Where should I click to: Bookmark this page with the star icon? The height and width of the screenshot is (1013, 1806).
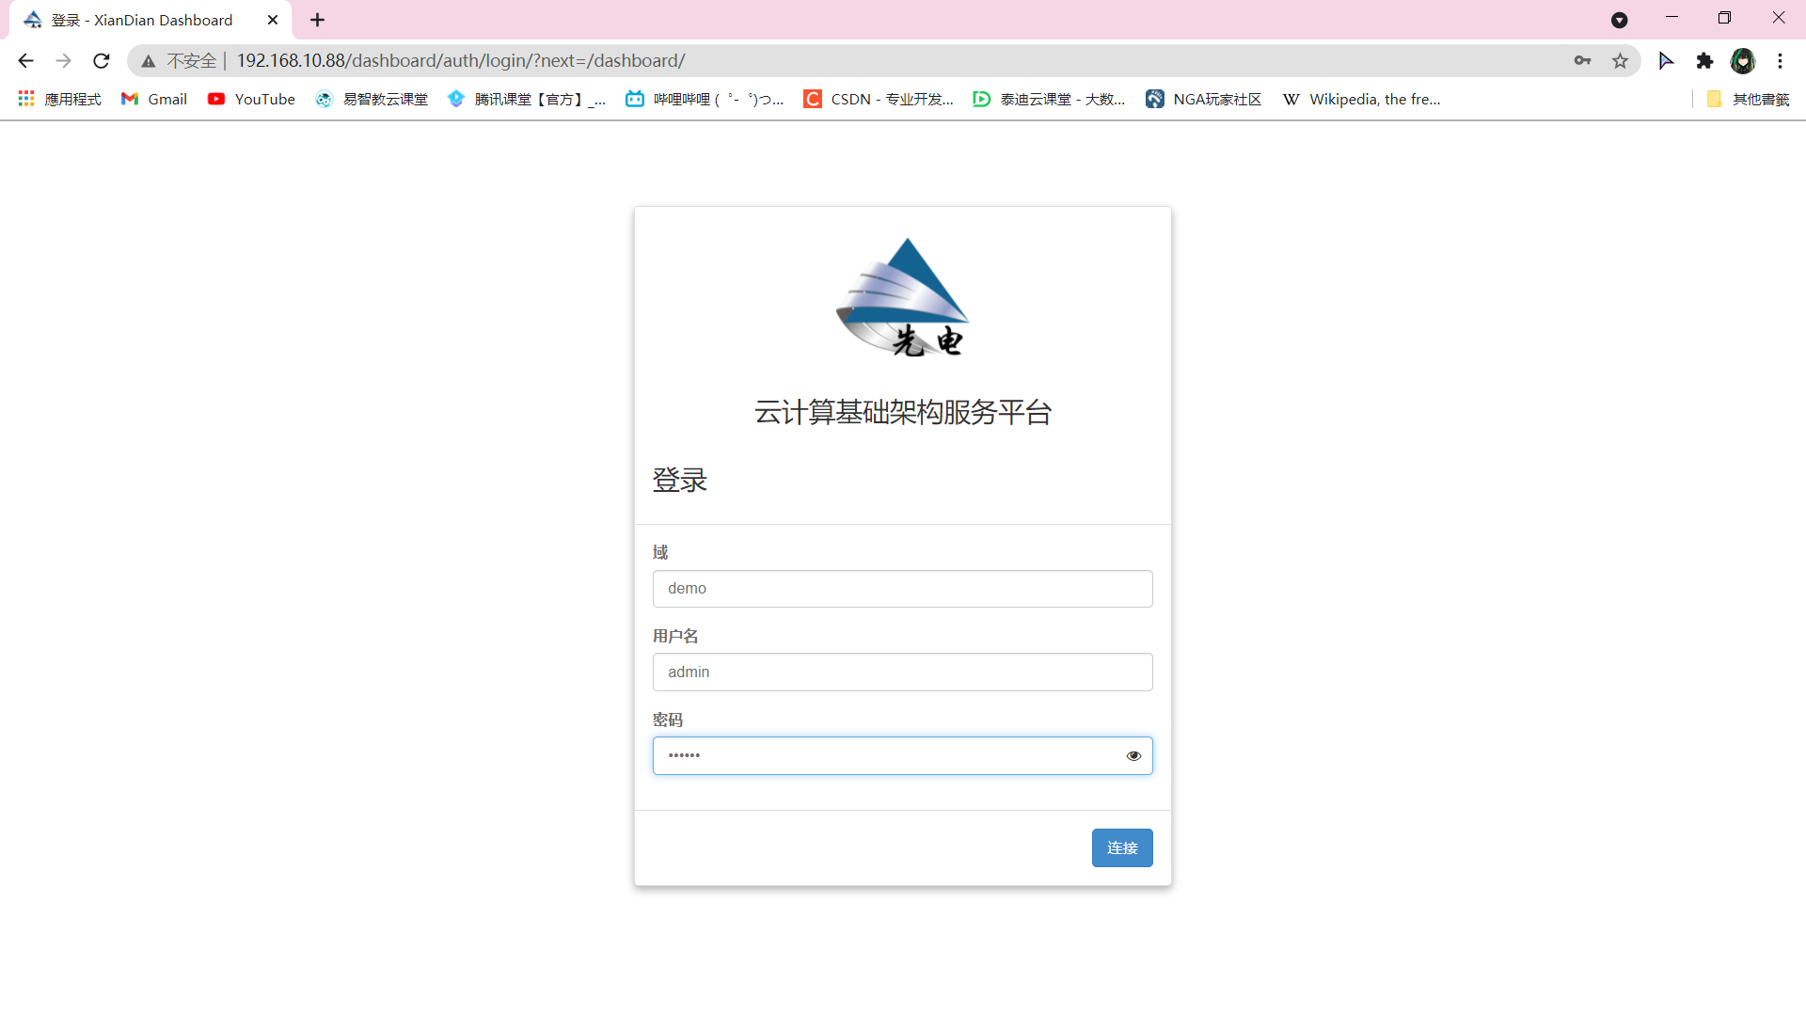point(1620,61)
